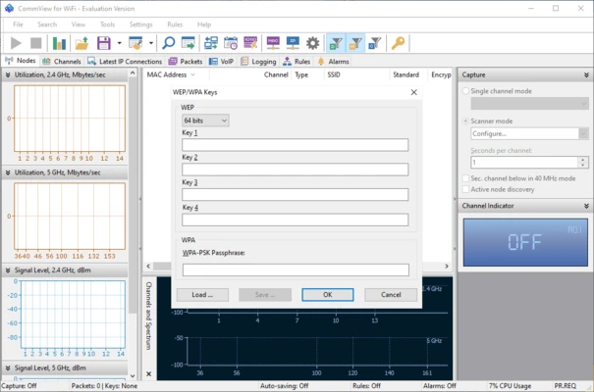
Task: Click the gold key toolbar icon
Action: 398,43
